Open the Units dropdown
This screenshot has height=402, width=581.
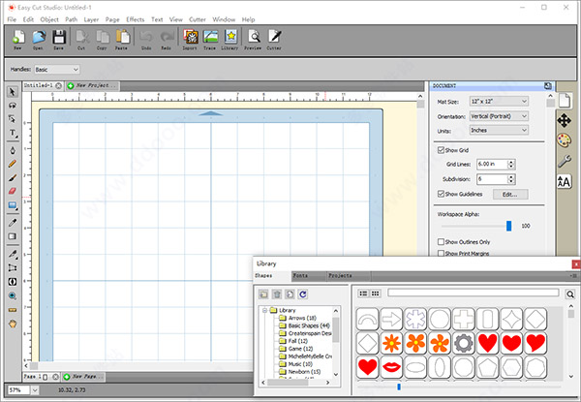pyautogui.click(x=499, y=130)
